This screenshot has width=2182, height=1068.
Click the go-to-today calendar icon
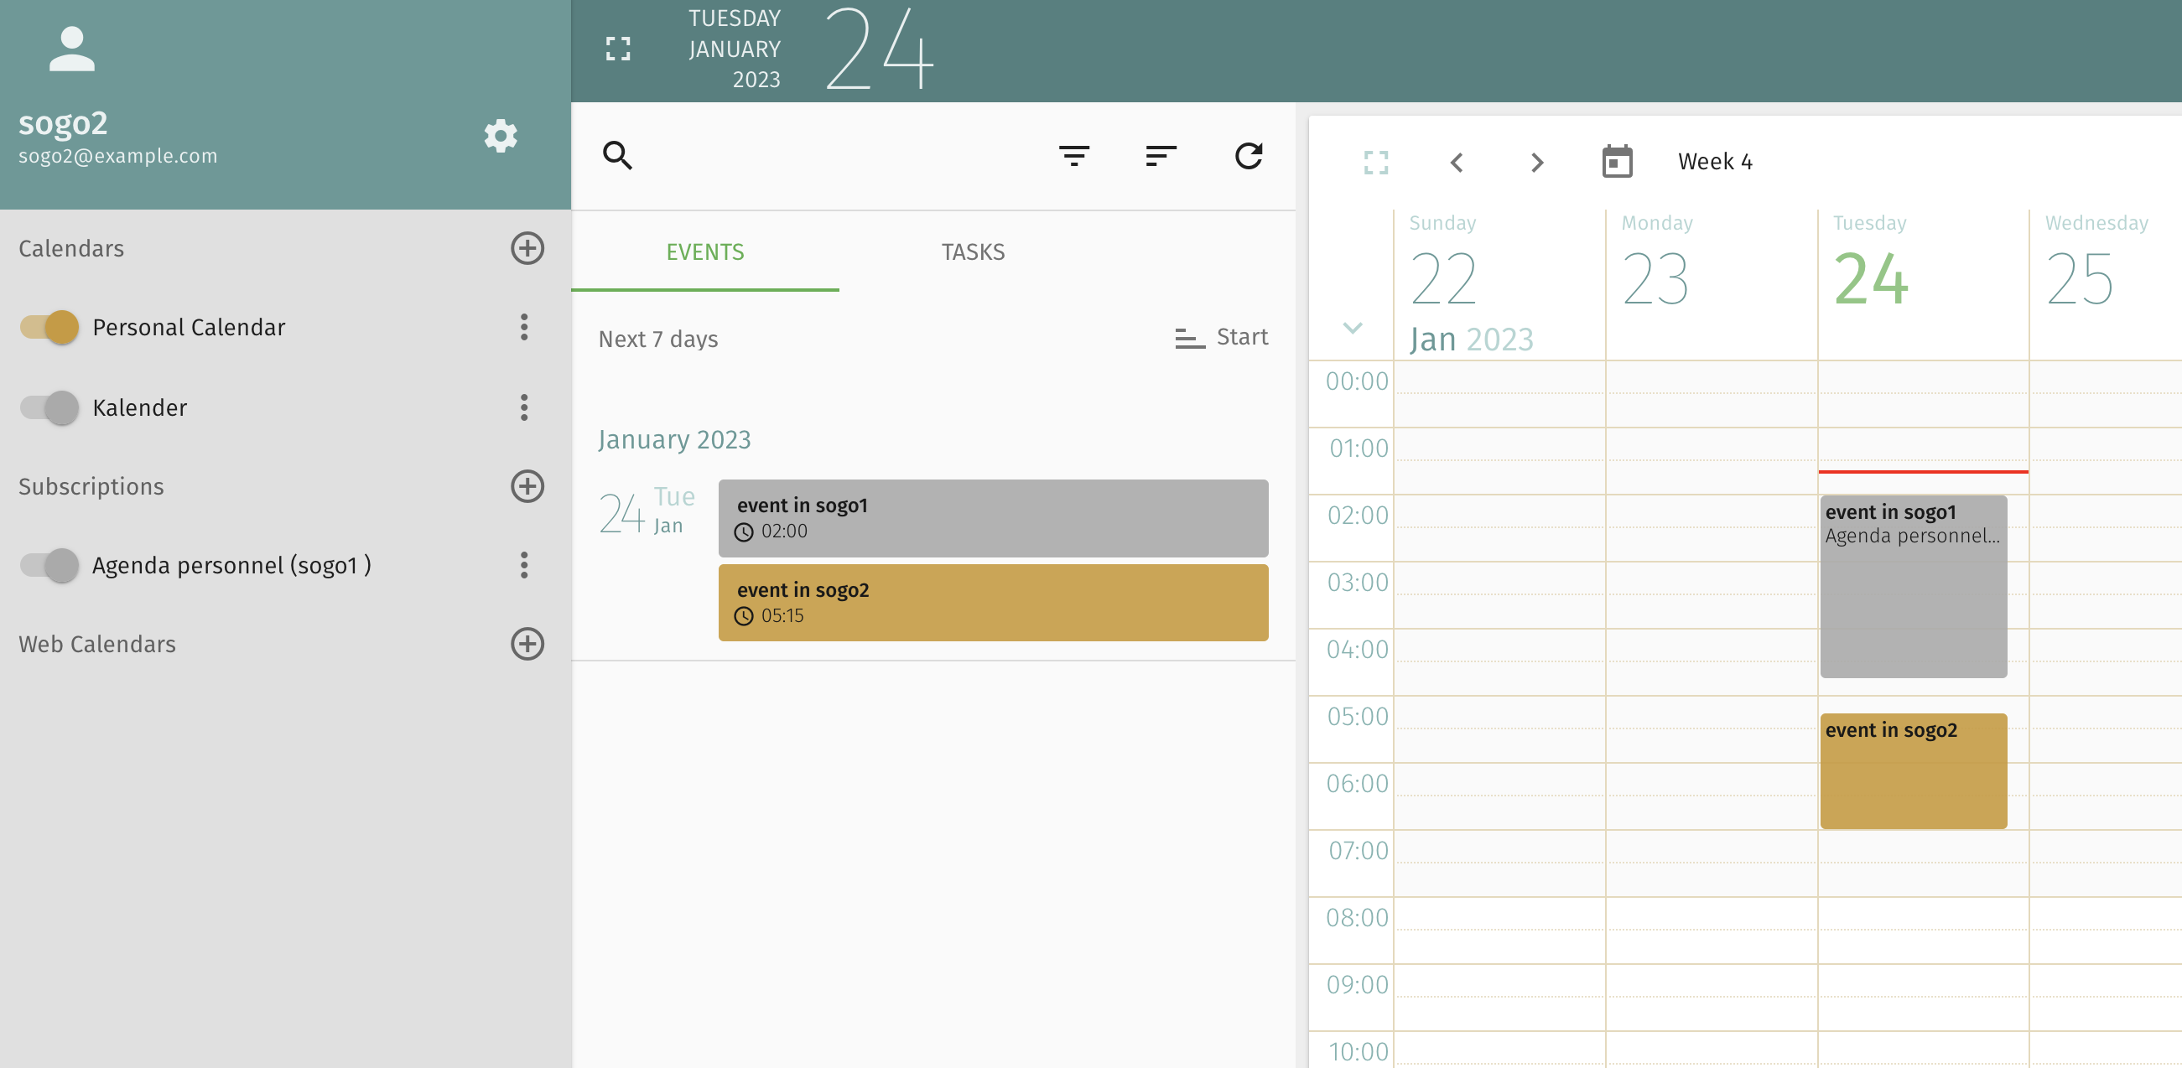(1616, 162)
